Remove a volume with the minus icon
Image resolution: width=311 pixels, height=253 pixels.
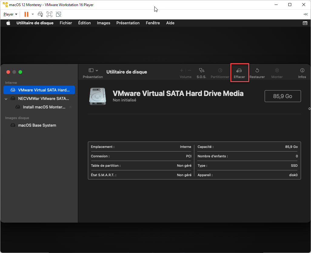(x=189, y=70)
